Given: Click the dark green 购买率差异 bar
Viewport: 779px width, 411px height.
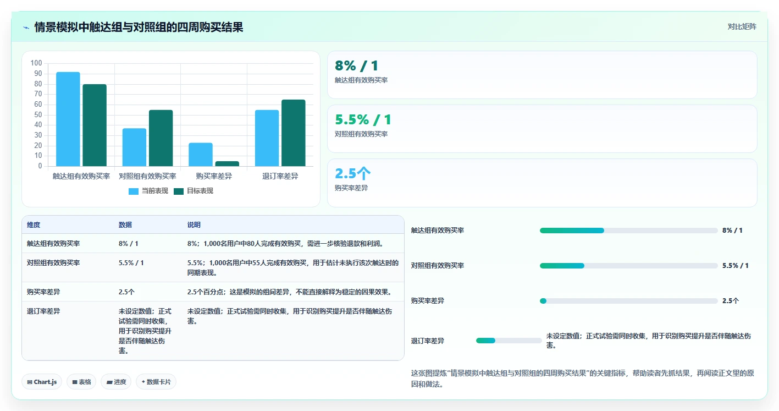Looking at the screenshot, I should (227, 163).
